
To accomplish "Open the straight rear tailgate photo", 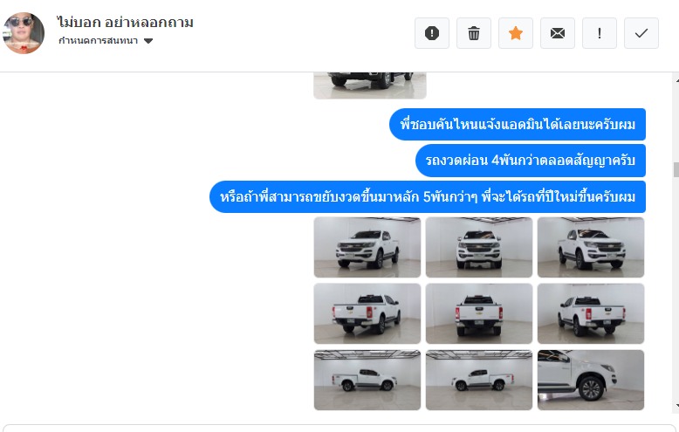I will pos(479,313).
